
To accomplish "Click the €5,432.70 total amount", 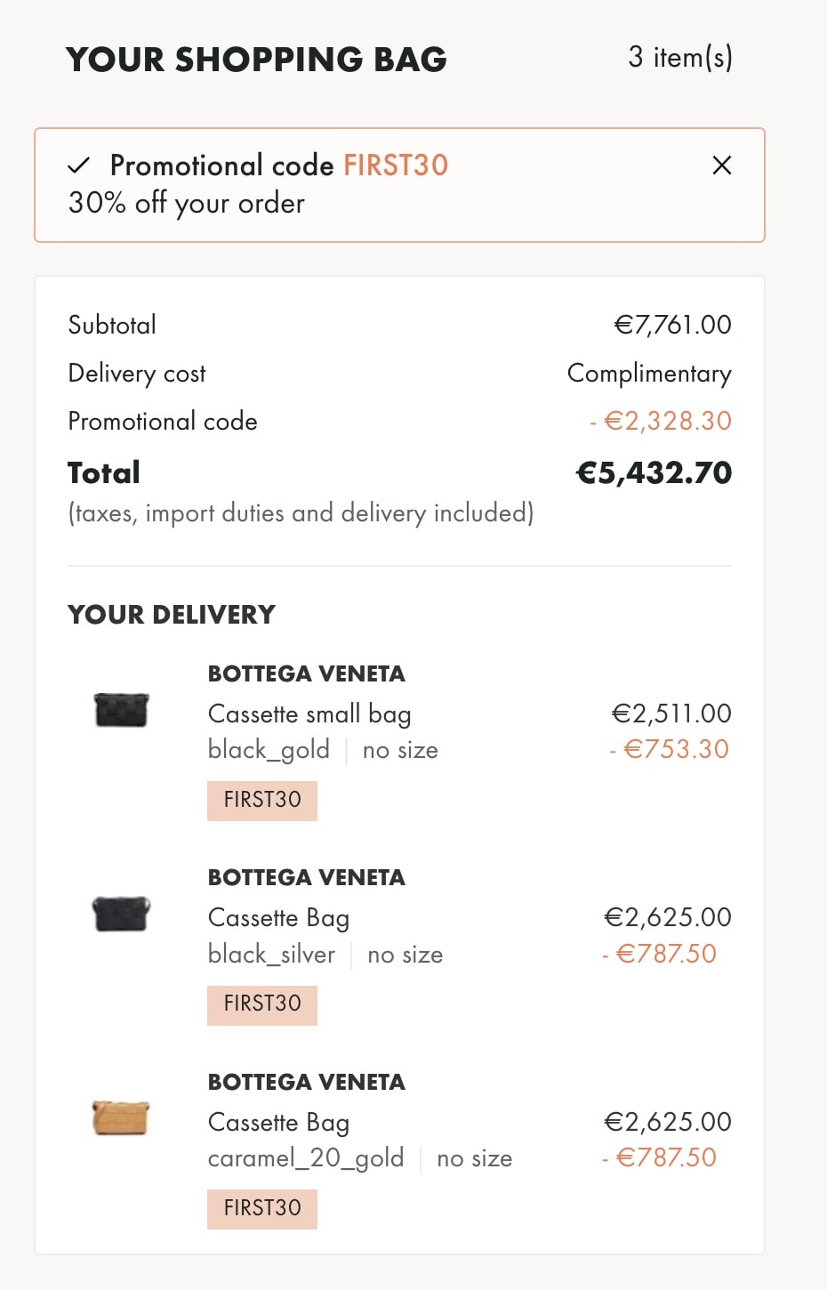I will coord(654,472).
